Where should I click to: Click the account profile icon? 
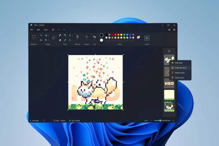[169, 30]
